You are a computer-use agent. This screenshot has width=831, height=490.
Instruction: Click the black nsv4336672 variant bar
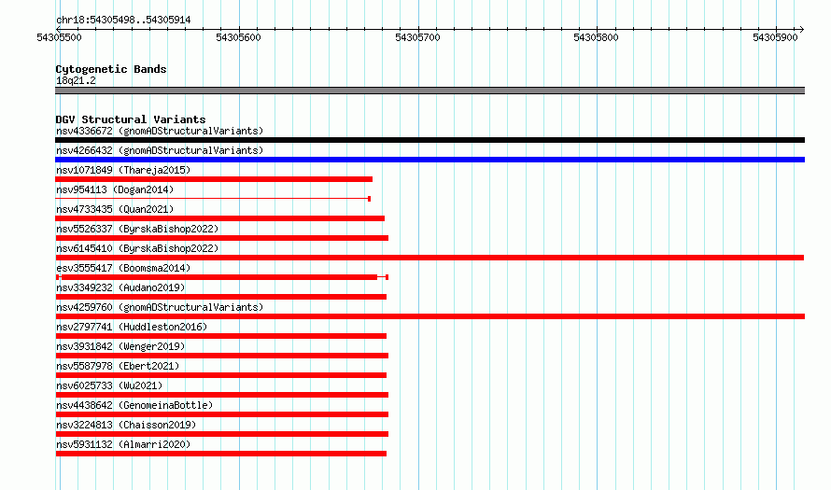pos(430,140)
